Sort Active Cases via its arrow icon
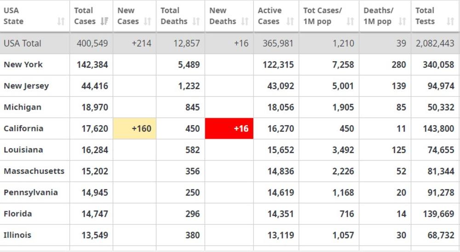 coord(290,21)
